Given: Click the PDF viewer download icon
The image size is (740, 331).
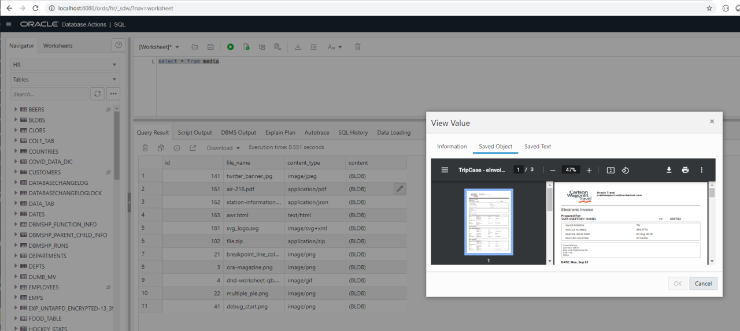Looking at the screenshot, I should [669, 170].
